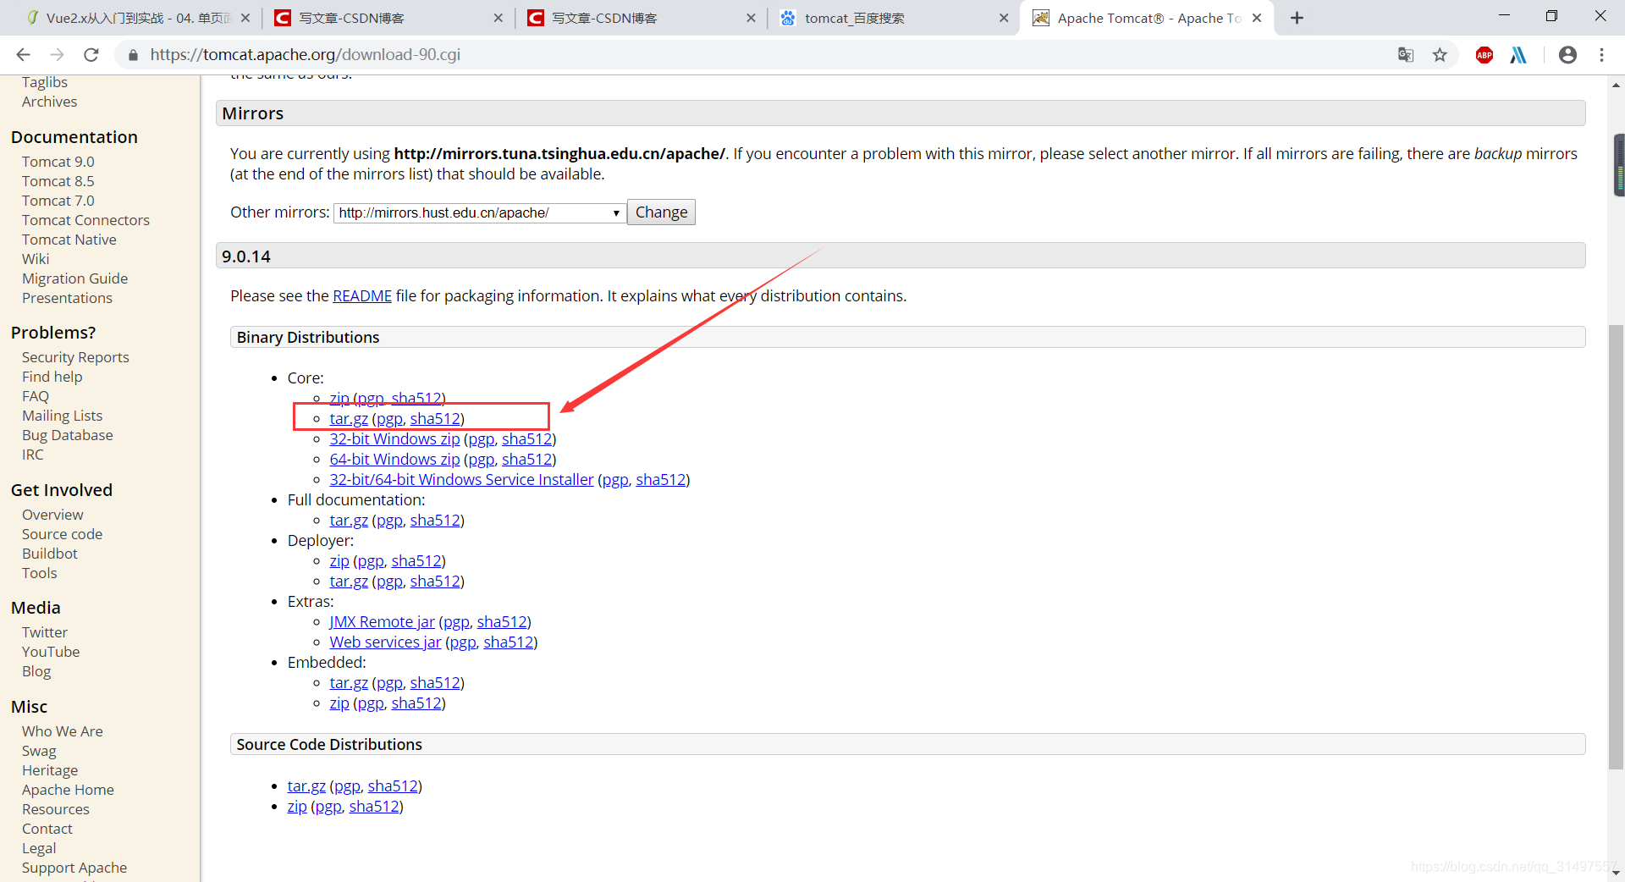The width and height of the screenshot is (1625, 882).
Task: Open the YouTube sidebar link
Action: (x=51, y=652)
